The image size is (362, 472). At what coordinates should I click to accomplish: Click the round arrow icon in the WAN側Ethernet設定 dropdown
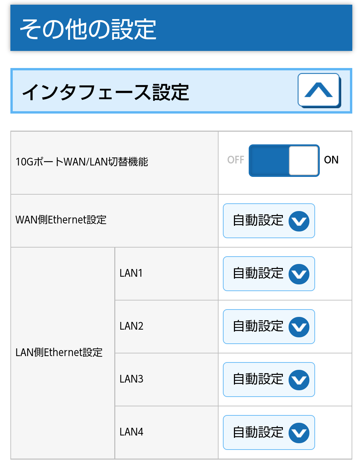coord(299,221)
